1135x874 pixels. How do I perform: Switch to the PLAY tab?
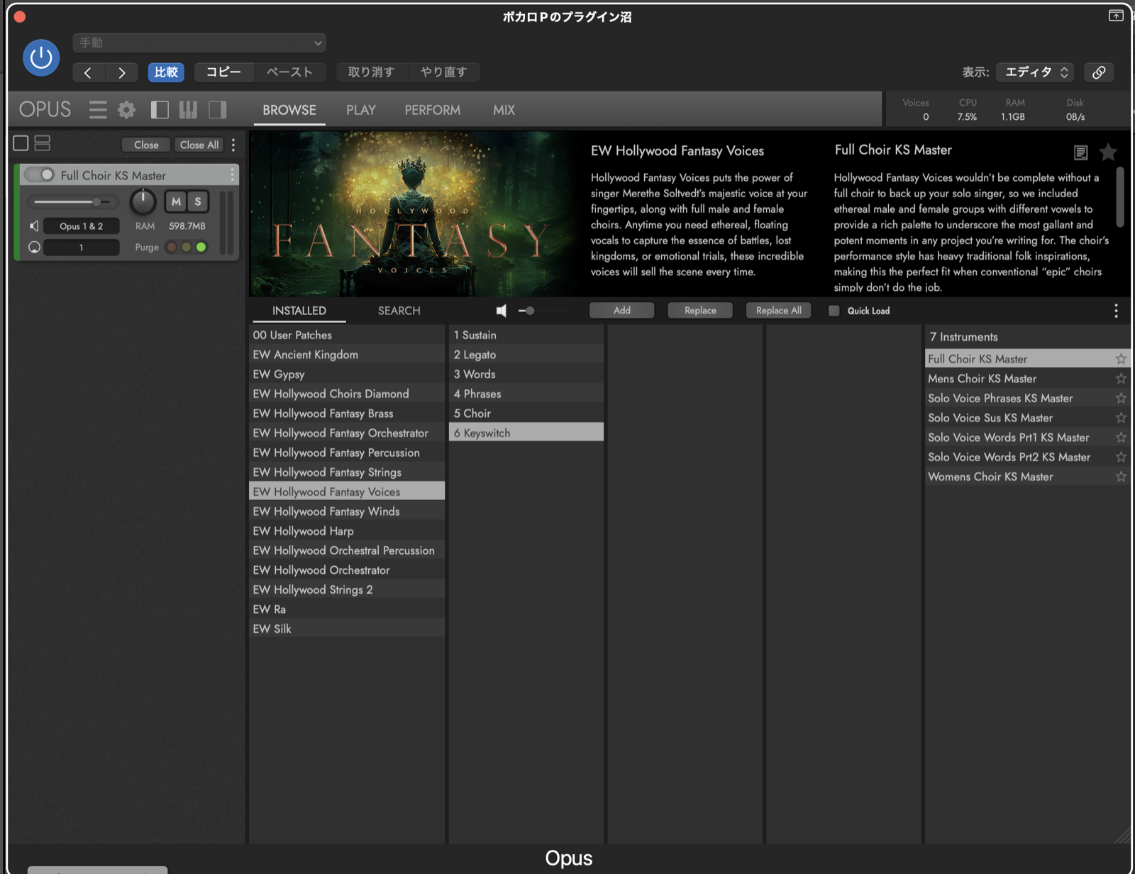pos(361,110)
